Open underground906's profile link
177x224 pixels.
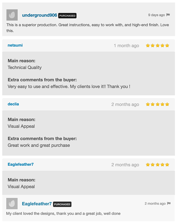pyautogui.click(x=39, y=15)
